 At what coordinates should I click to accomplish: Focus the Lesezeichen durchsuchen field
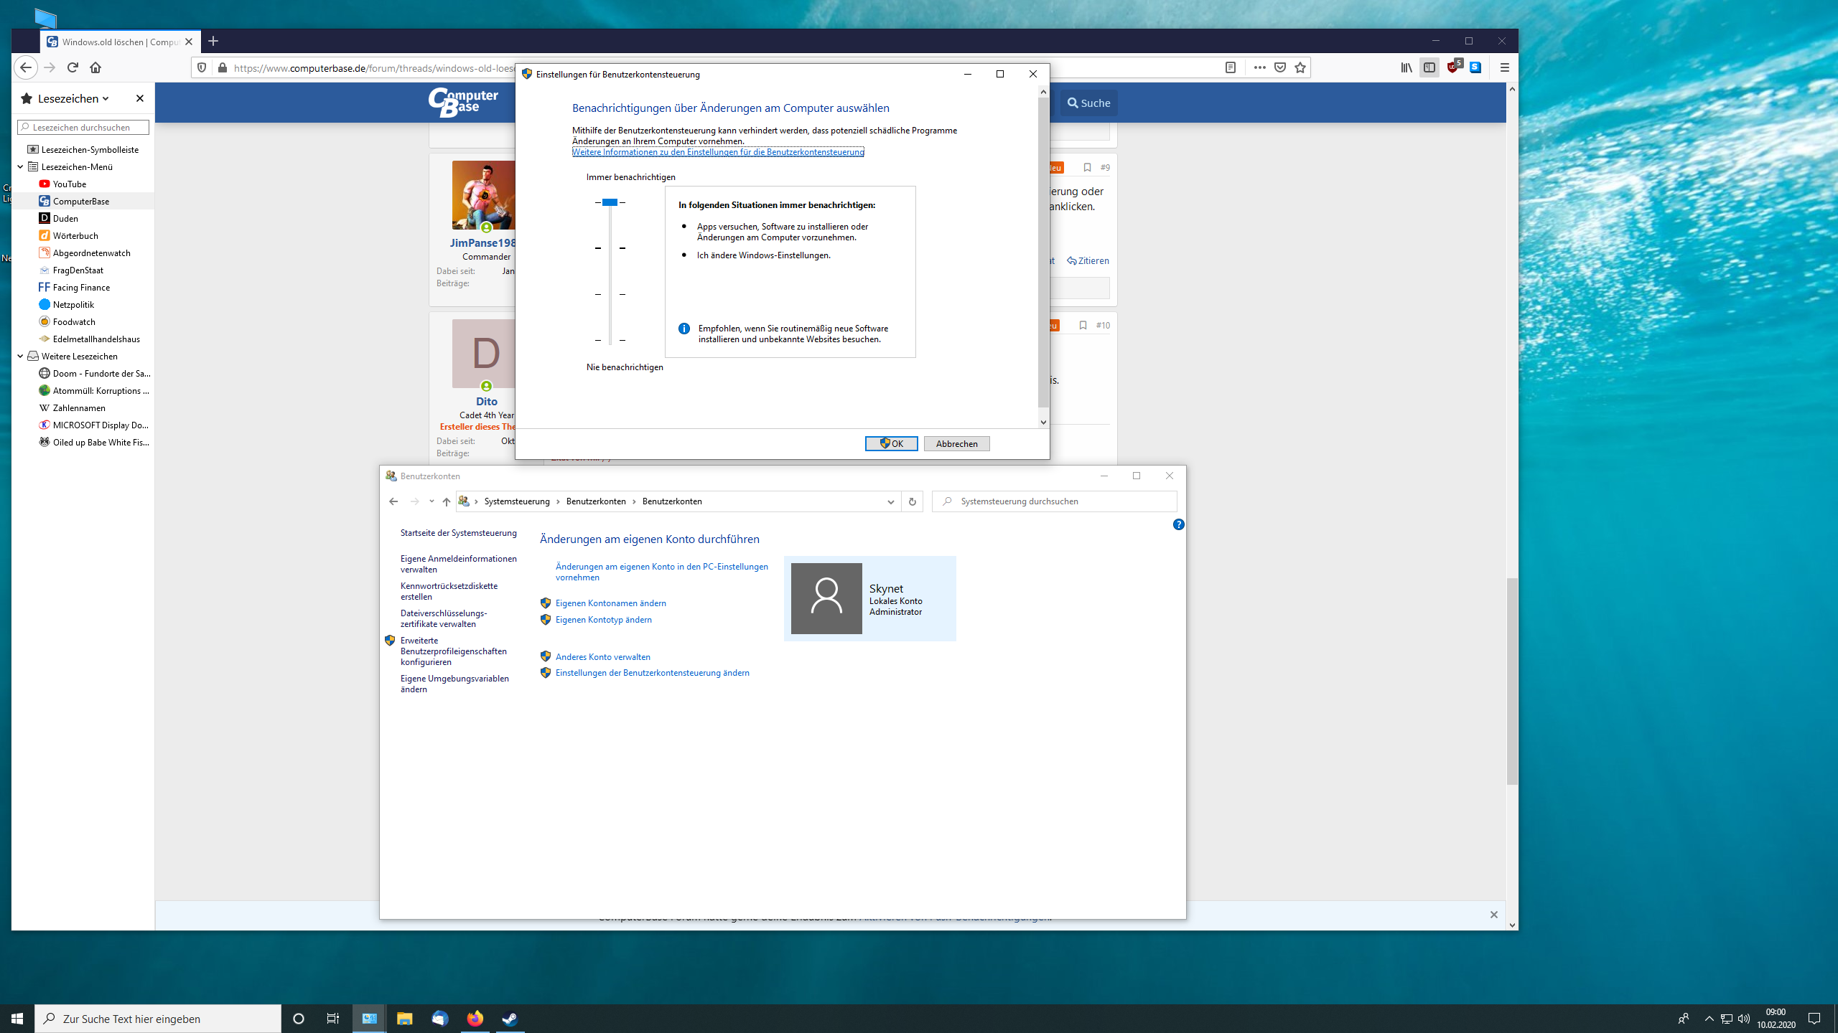(83, 127)
